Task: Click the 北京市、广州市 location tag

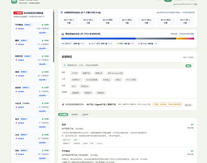Action: [x=88, y=144]
